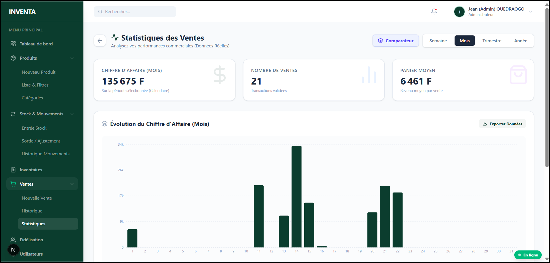Viewport: 550px width, 263px height.
Task: Open the Comparateur tool
Action: [x=395, y=41]
